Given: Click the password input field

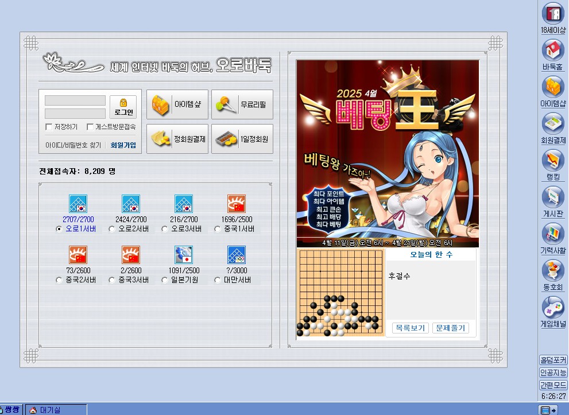Looking at the screenshot, I should coord(75,114).
